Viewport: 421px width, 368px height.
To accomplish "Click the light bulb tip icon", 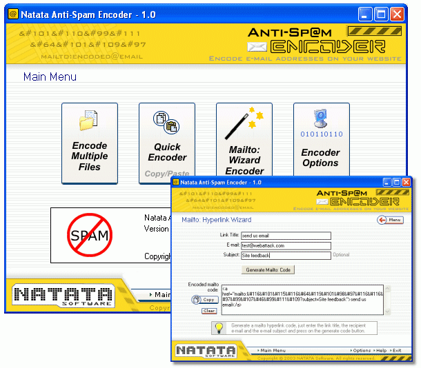I will tap(219, 328).
